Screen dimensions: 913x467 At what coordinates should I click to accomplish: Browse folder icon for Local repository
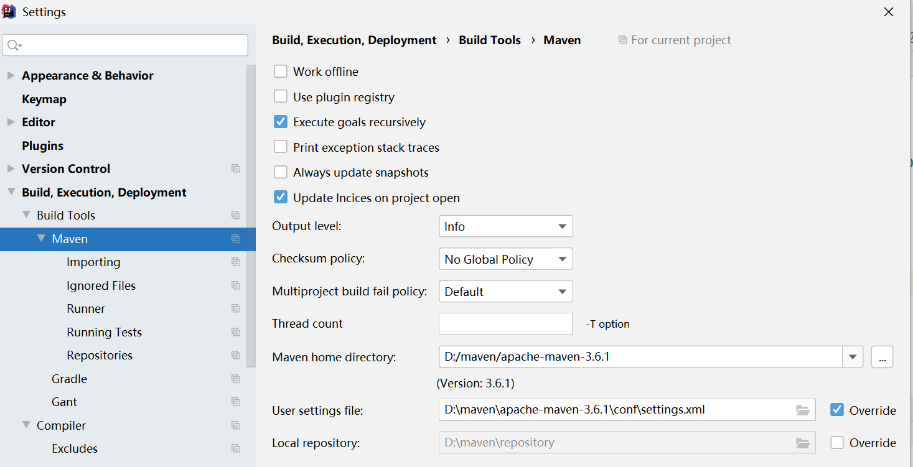[x=803, y=443]
